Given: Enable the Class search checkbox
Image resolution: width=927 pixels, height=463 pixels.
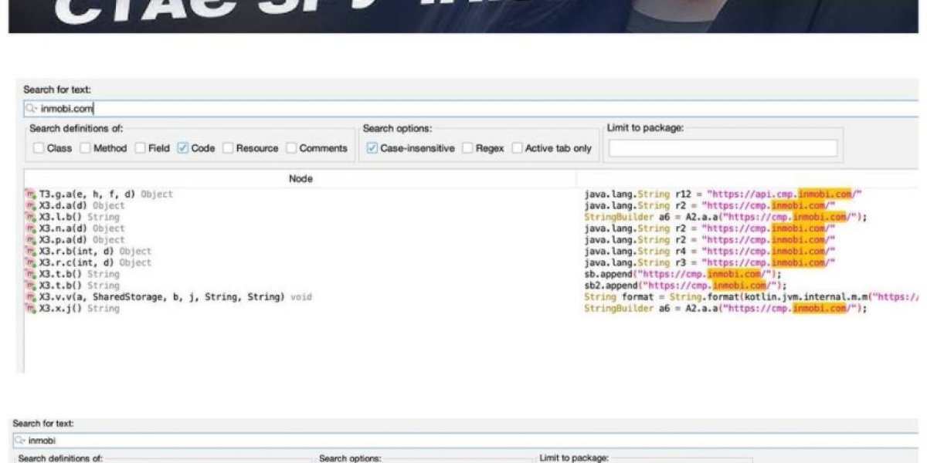Looking at the screenshot, I should click(x=39, y=148).
